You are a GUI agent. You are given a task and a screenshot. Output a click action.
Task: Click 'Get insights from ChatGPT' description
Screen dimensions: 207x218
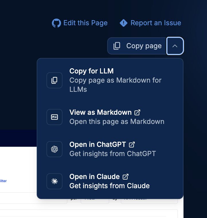tap(112, 154)
